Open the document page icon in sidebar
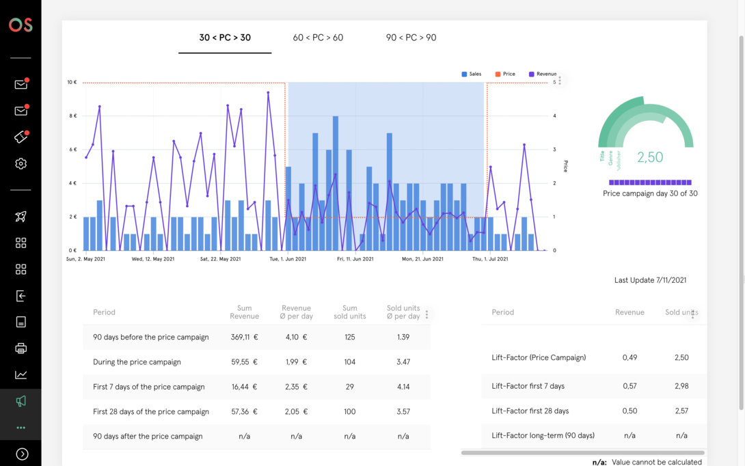Viewport: 745px width, 466px height. pos(21,322)
